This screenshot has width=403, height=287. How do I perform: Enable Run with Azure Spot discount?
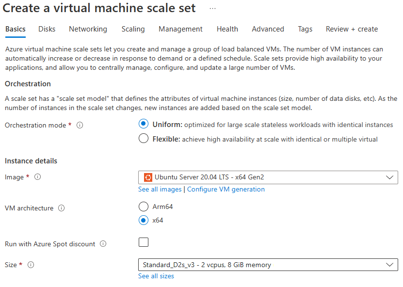point(144,242)
